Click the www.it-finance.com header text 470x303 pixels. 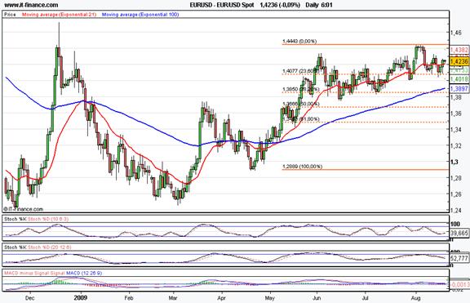pyautogui.click(x=31, y=5)
